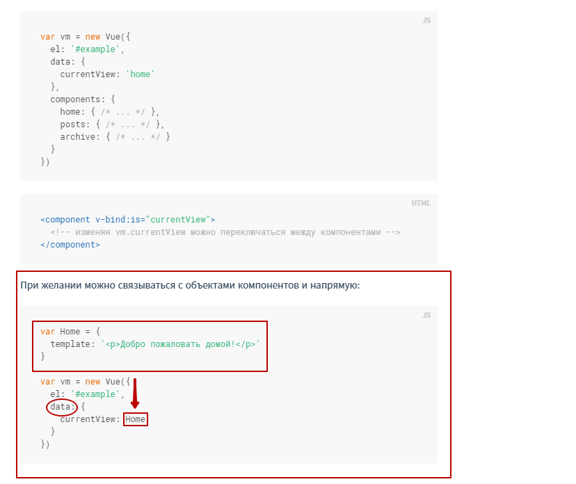This screenshot has height=484, width=576.
Task: Click the HTML label on the code block
Action: (421, 203)
